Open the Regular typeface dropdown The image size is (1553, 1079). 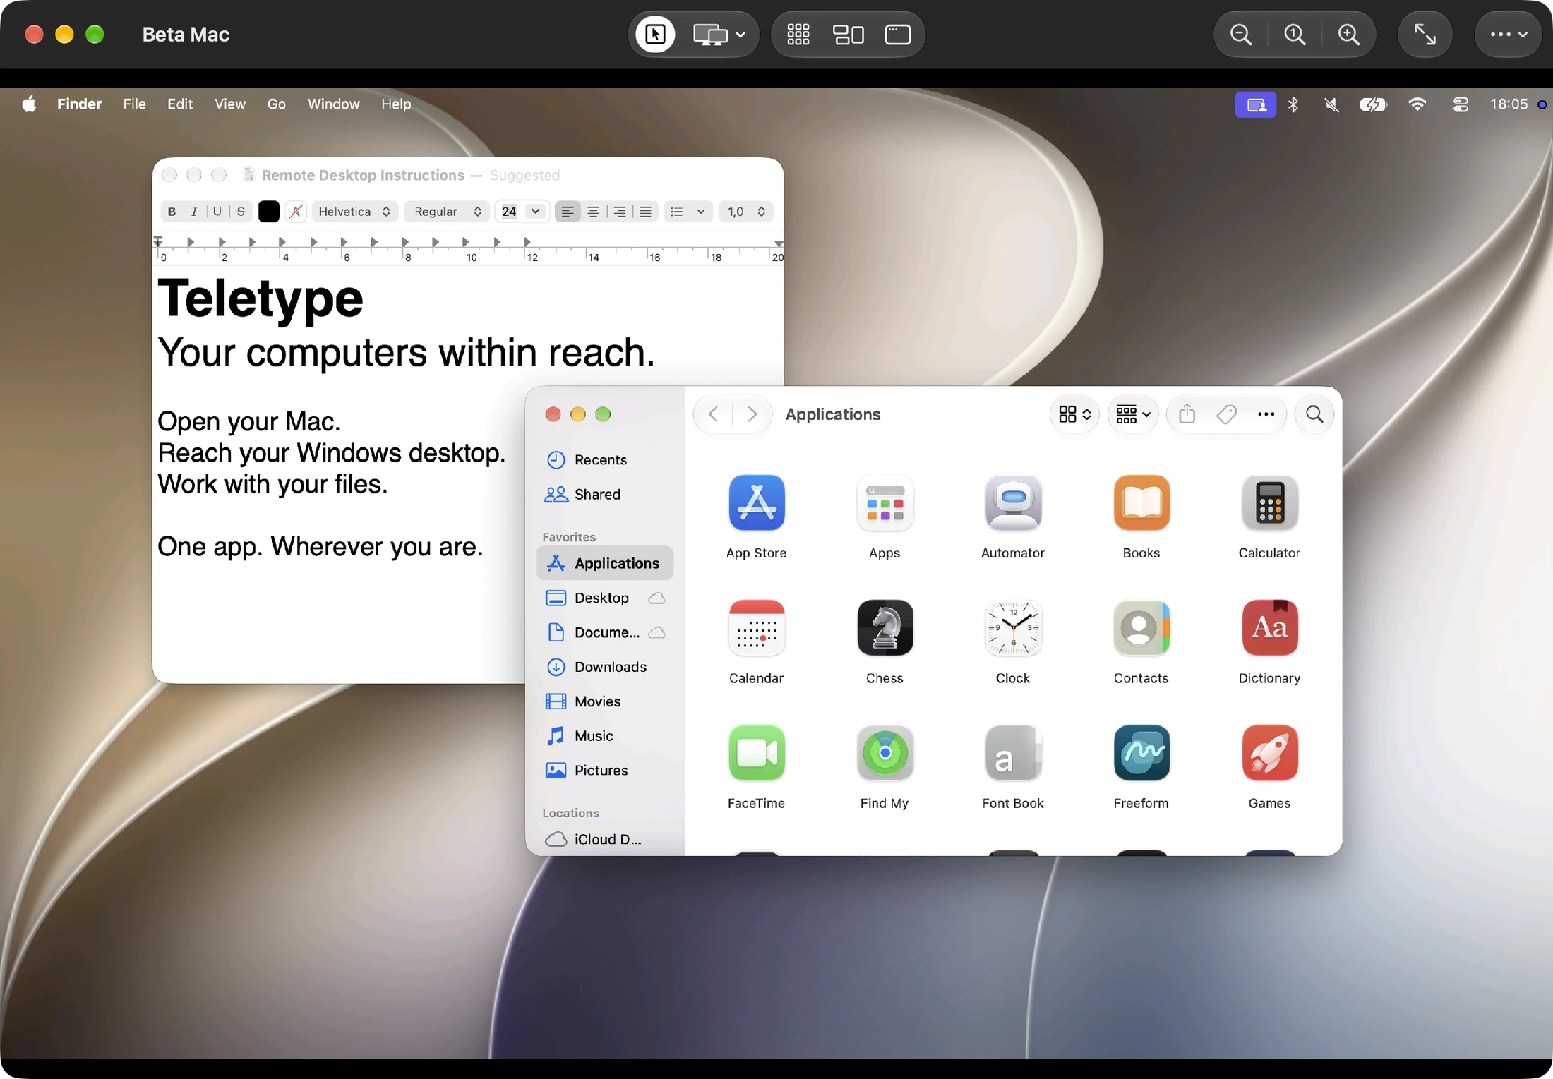point(448,212)
